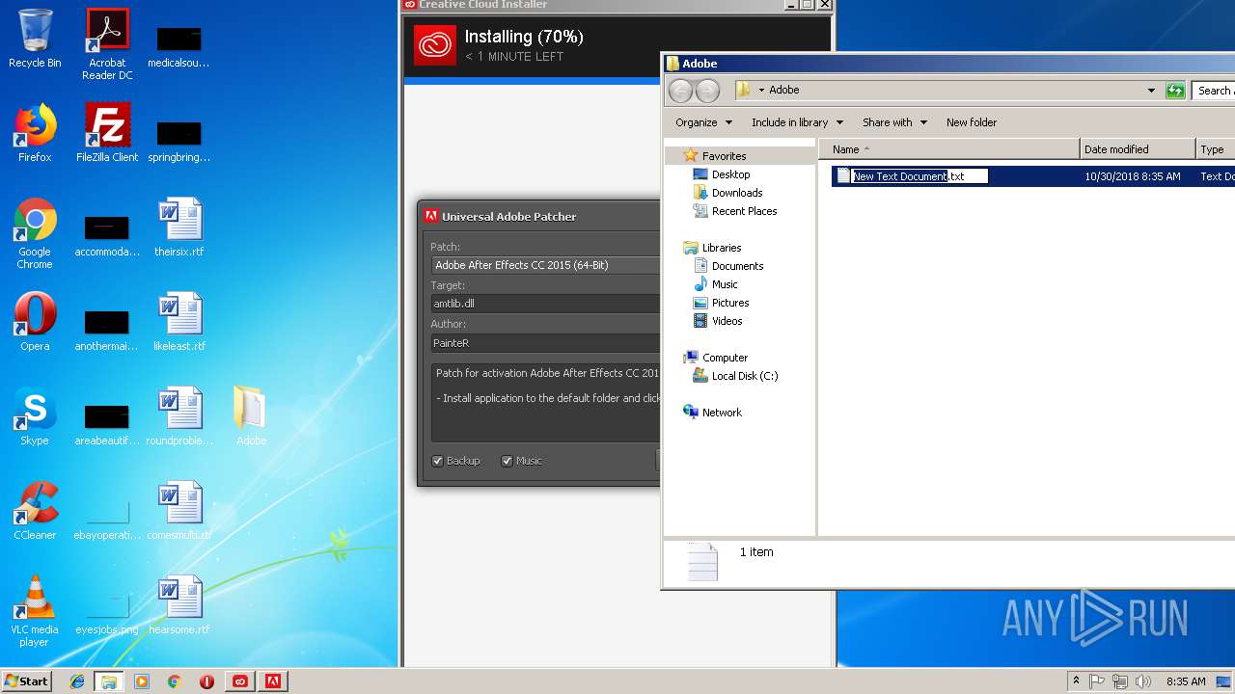
Task: Click Search box in Explorer window
Action: click(1215, 91)
